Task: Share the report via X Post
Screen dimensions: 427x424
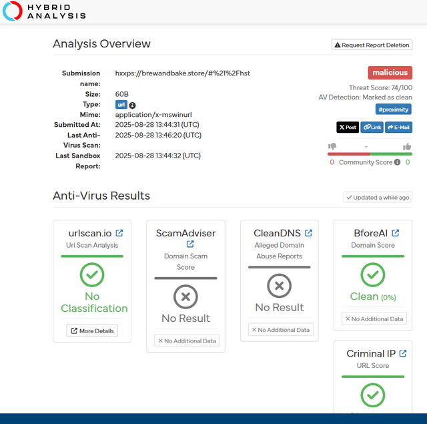Action: [348, 128]
